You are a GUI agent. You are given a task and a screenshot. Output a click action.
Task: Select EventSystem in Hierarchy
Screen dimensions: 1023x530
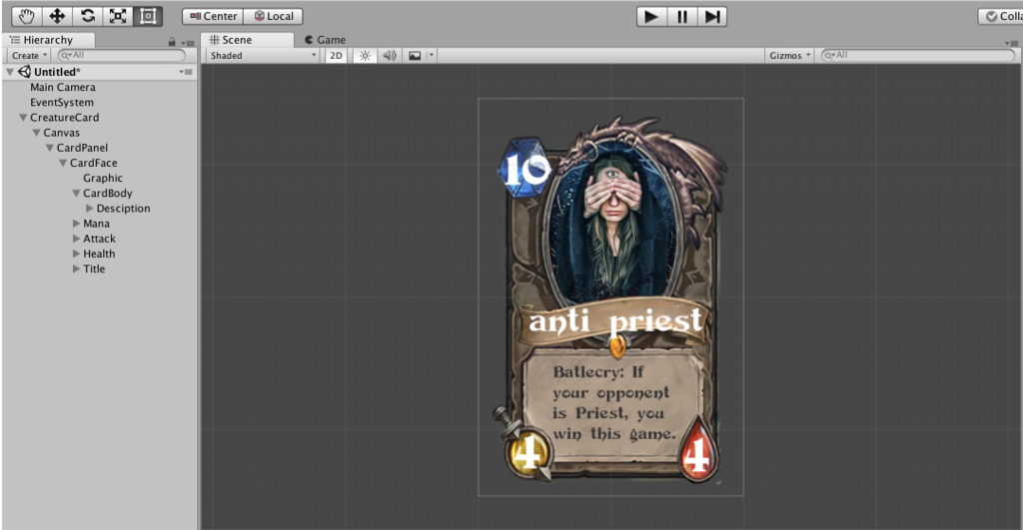coord(62,103)
